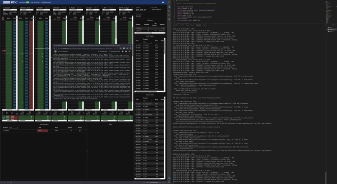
Task: Collapse News panel with the divider chevron
Action: 87,151
